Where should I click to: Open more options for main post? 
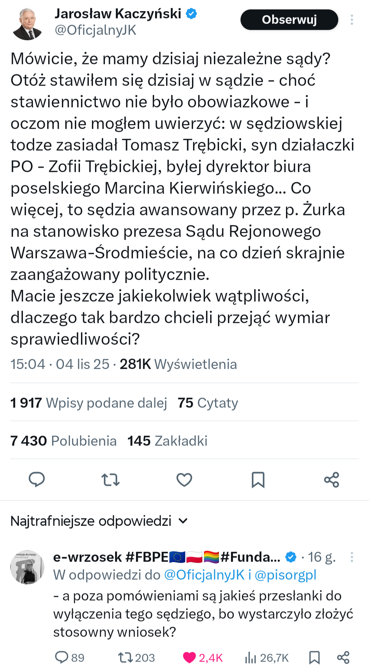352,20
